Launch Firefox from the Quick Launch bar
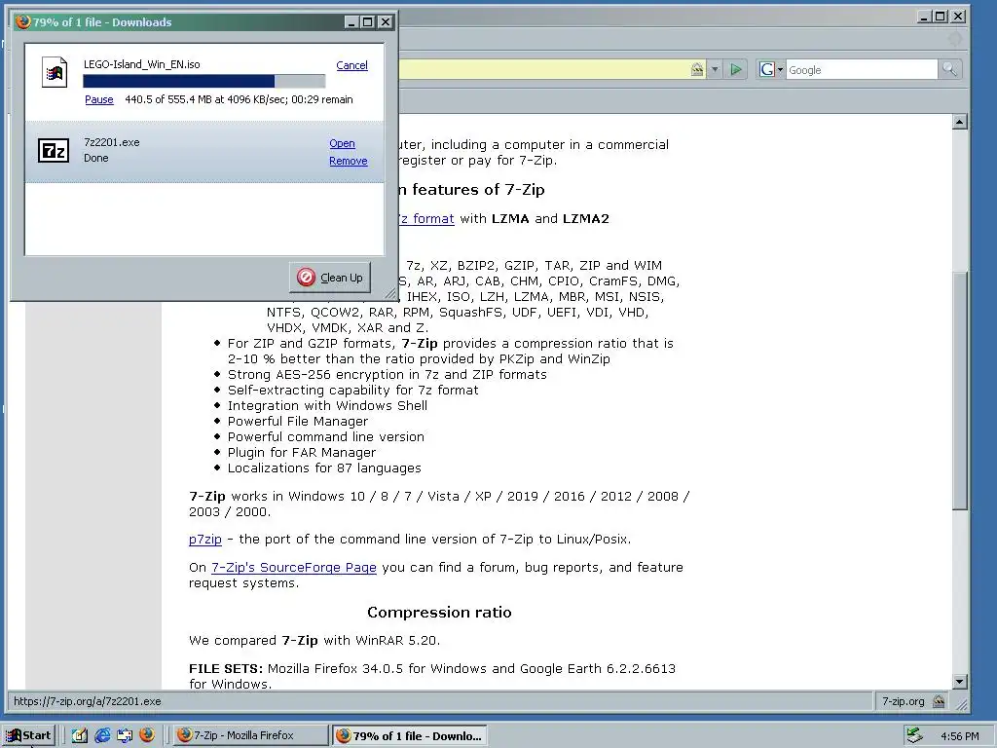This screenshot has width=997, height=748. tap(147, 734)
